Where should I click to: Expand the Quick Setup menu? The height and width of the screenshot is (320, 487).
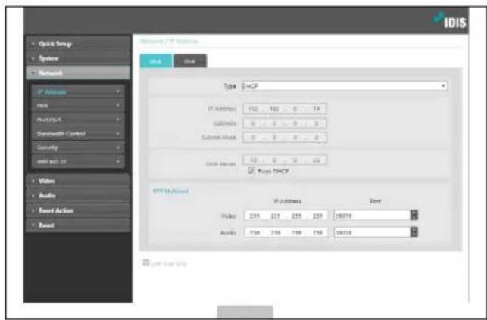(x=78, y=44)
